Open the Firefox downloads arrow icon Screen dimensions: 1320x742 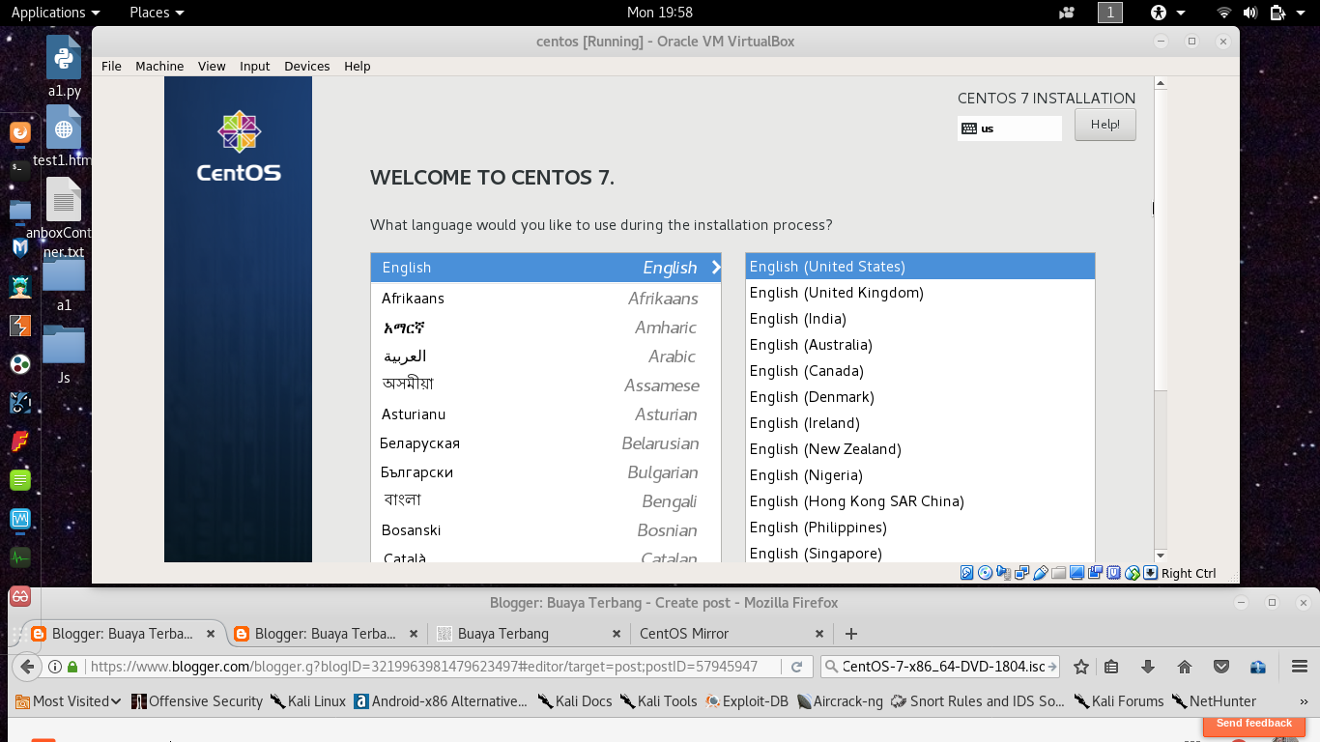point(1148,667)
